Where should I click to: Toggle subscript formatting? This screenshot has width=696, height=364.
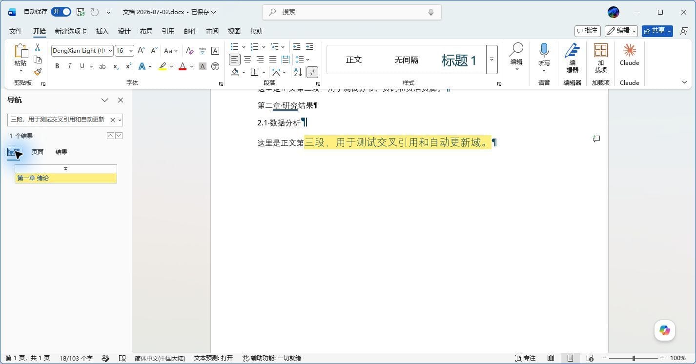(x=116, y=66)
